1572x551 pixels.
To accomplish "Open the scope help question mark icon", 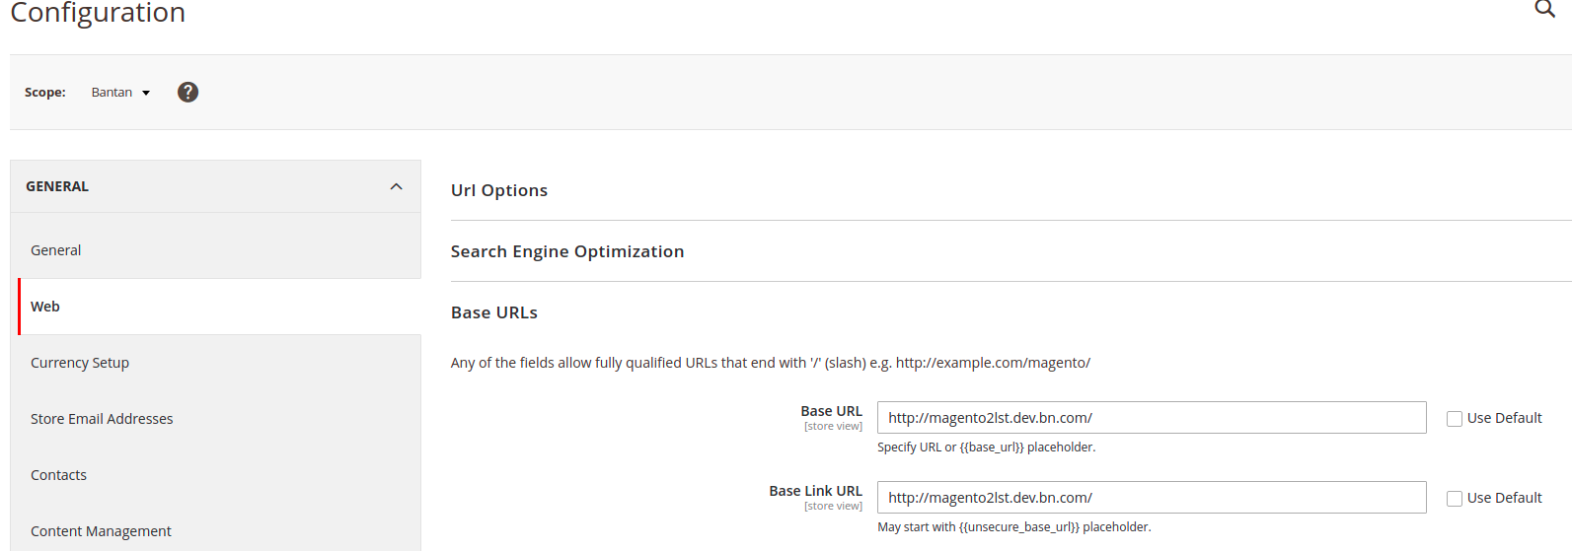I will click(187, 92).
